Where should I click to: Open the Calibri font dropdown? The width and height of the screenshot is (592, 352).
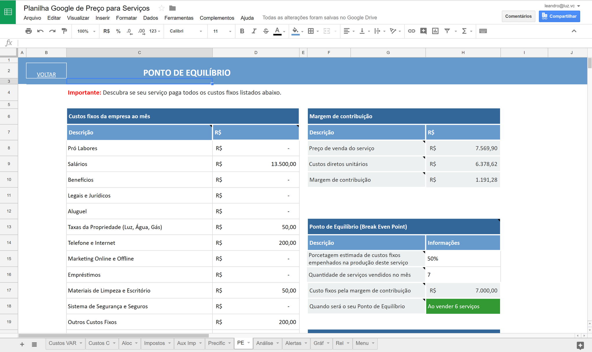tap(186, 31)
